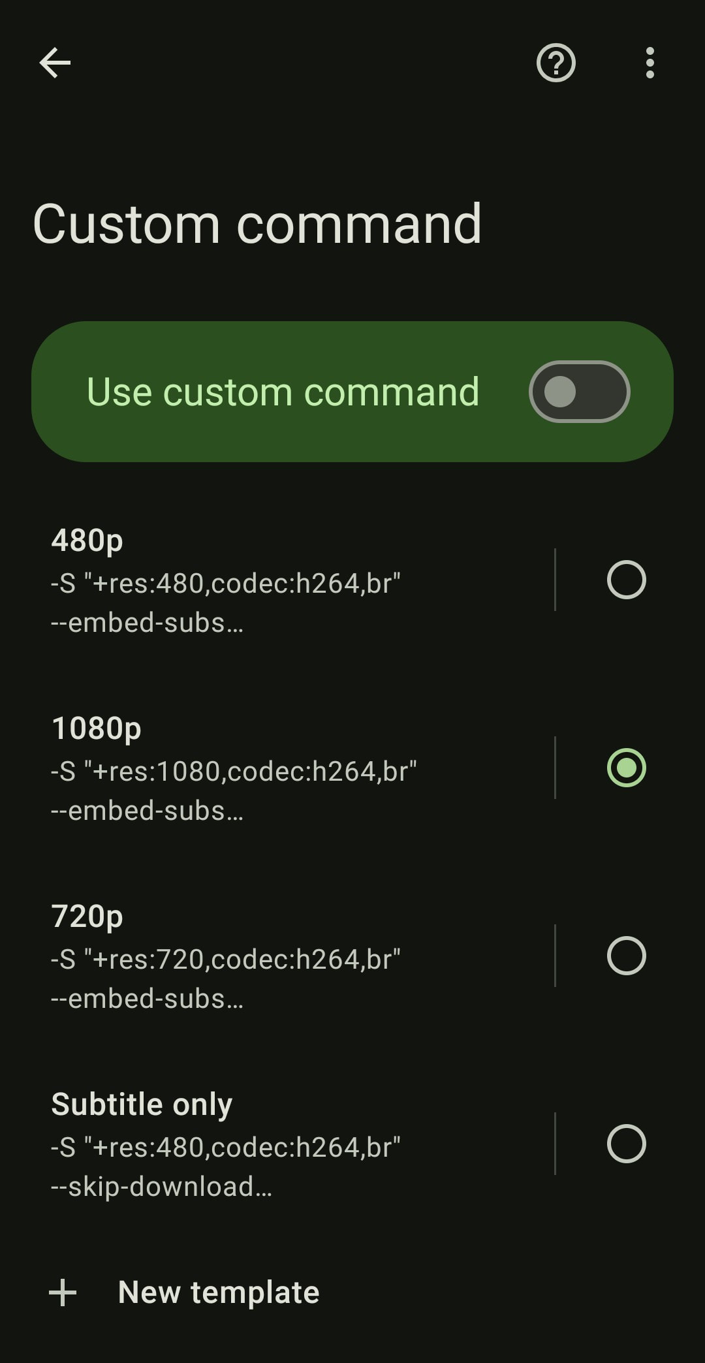Open the help question mark icon
Screen dimensions: 705x1363
click(556, 63)
